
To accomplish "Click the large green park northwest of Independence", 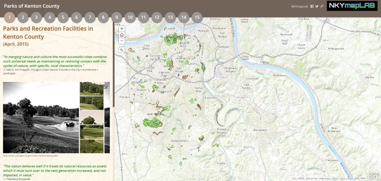I will click(153, 123).
